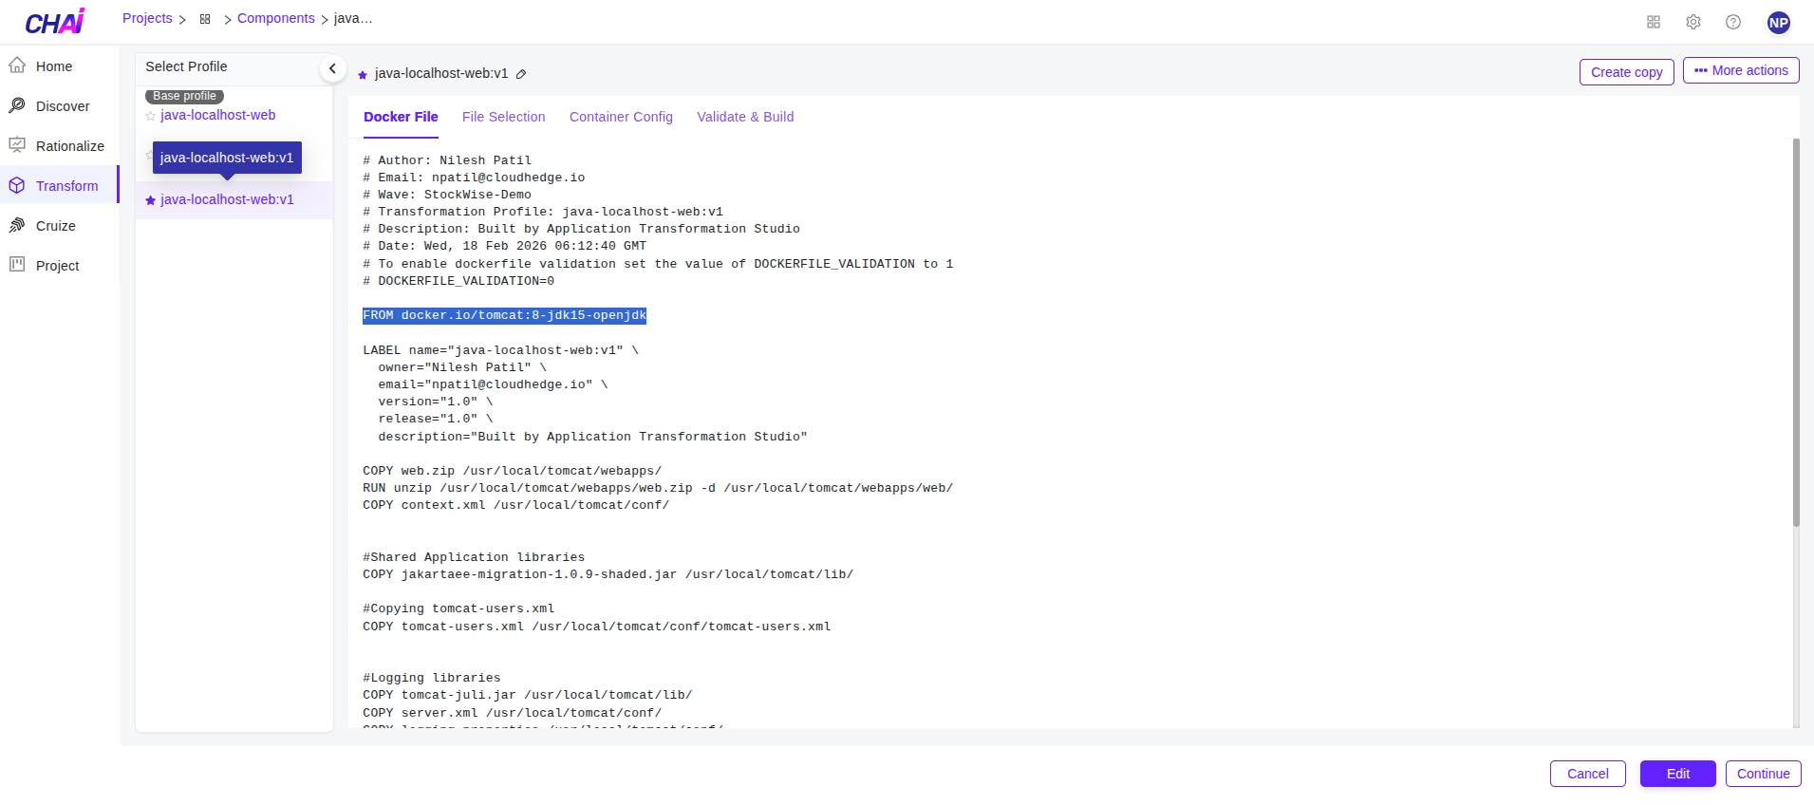
Task: Open the apps grid icon in header
Action: pyautogui.click(x=1654, y=22)
